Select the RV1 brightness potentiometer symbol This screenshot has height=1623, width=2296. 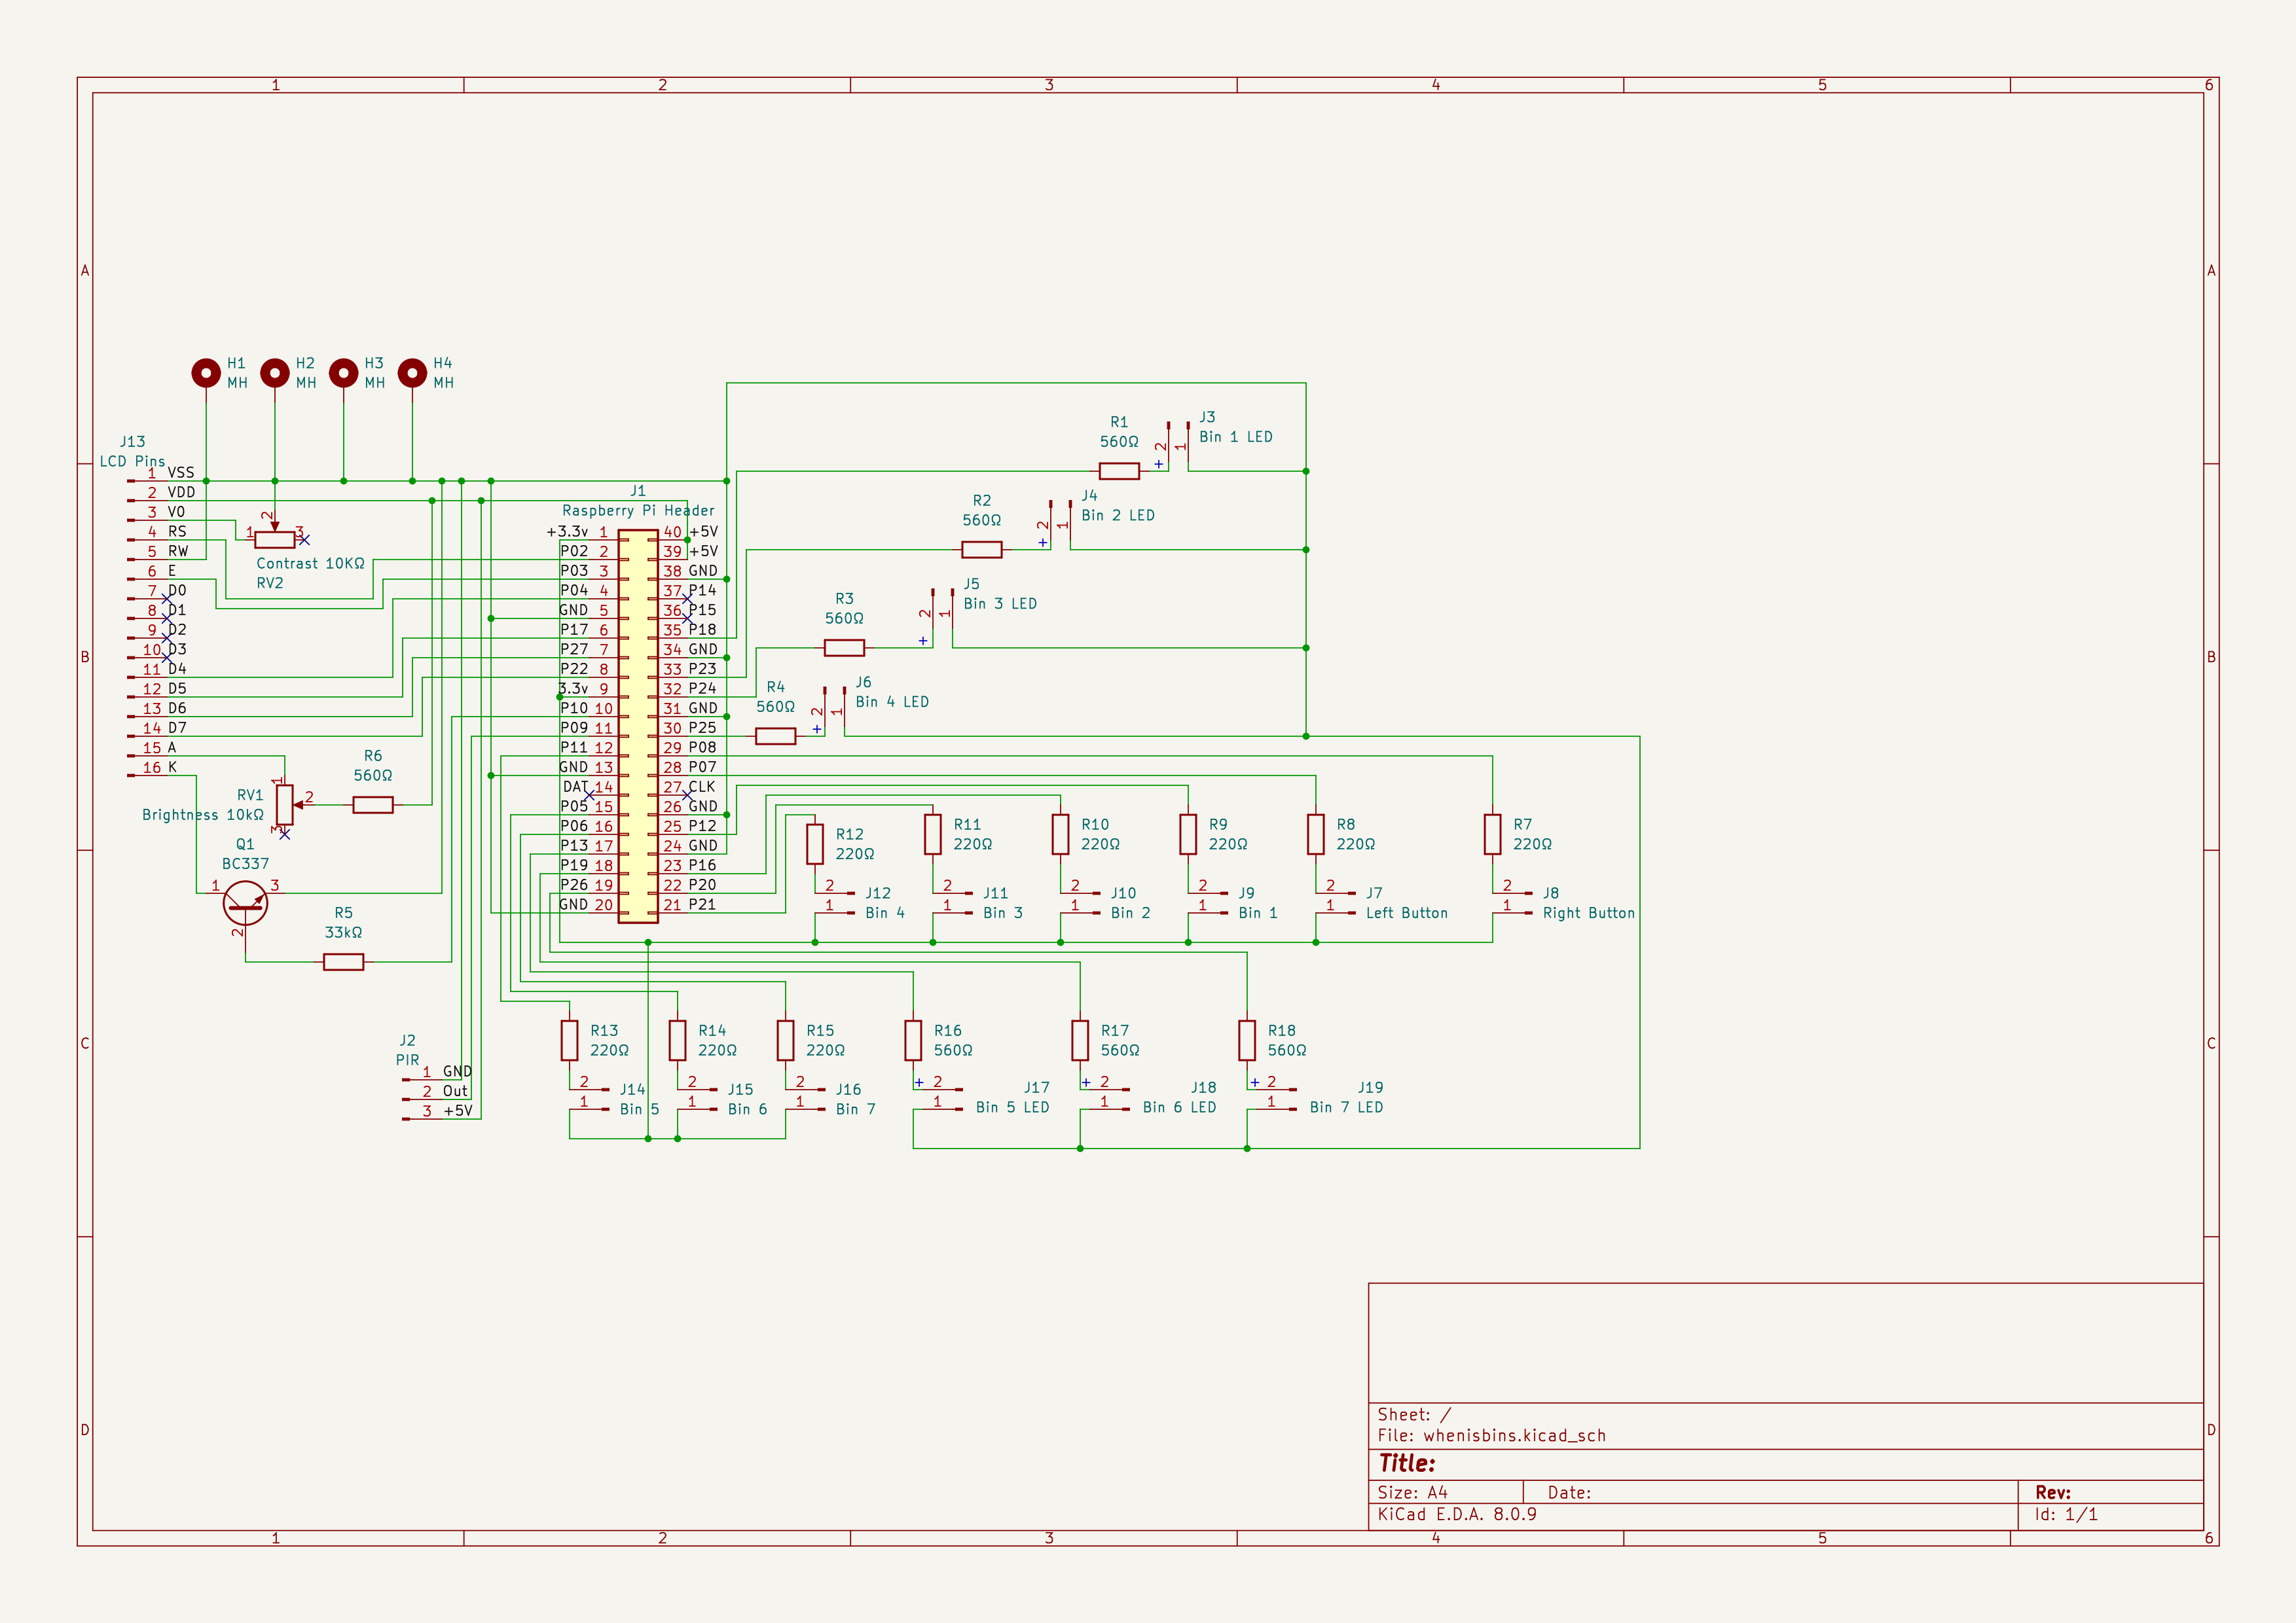click(x=285, y=804)
